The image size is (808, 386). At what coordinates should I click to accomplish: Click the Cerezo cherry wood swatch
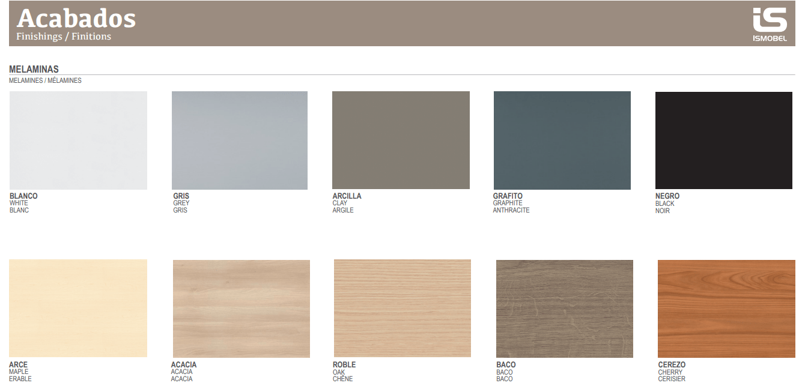click(726, 309)
